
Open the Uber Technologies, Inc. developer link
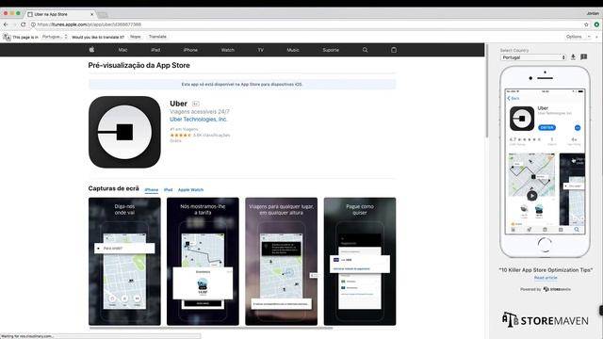pyautogui.click(x=199, y=120)
